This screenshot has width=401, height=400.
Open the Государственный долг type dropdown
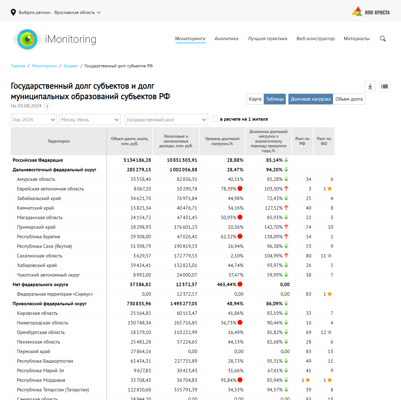[166, 119]
